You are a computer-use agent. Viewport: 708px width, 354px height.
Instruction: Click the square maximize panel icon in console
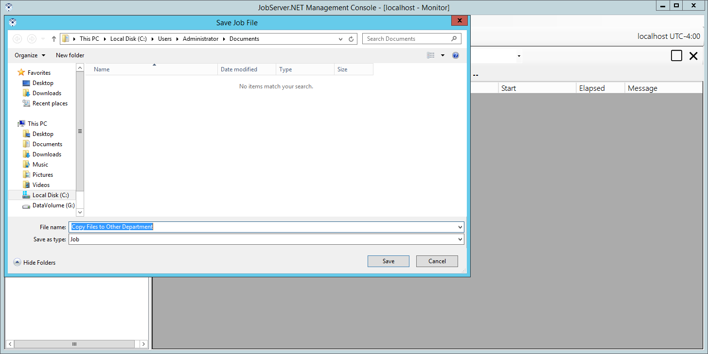click(676, 56)
